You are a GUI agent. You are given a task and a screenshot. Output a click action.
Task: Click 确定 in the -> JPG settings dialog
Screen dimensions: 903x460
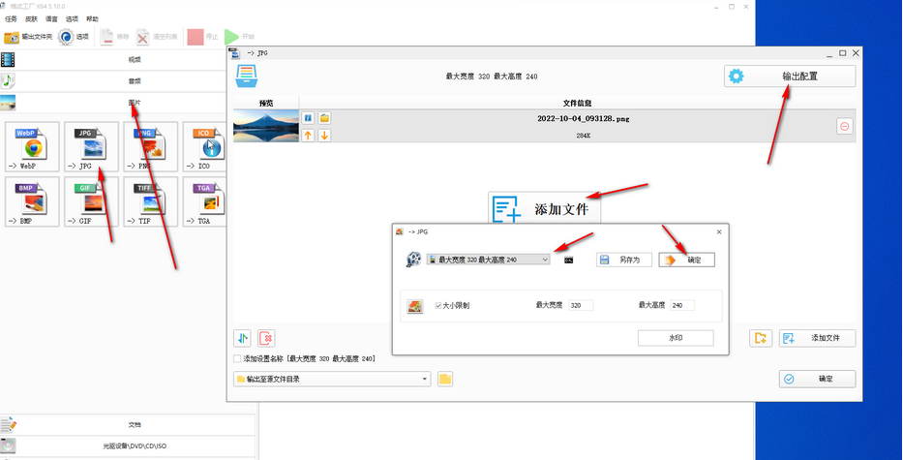point(687,260)
